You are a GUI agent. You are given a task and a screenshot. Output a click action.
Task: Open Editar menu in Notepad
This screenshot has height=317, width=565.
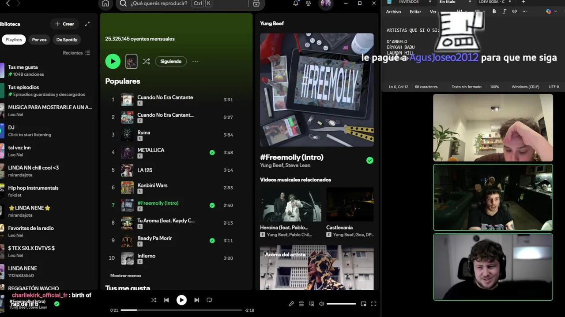415,12
